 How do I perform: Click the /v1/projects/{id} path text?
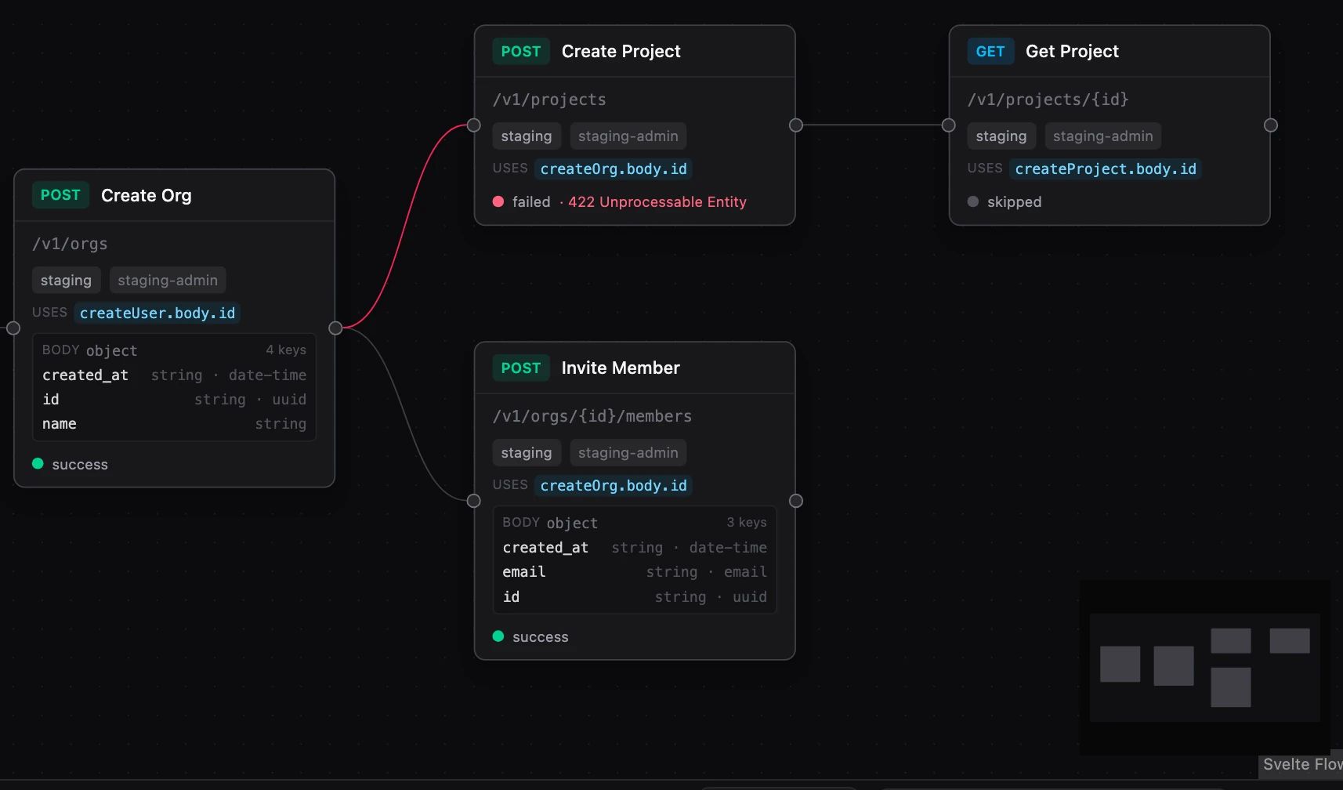pos(1048,100)
